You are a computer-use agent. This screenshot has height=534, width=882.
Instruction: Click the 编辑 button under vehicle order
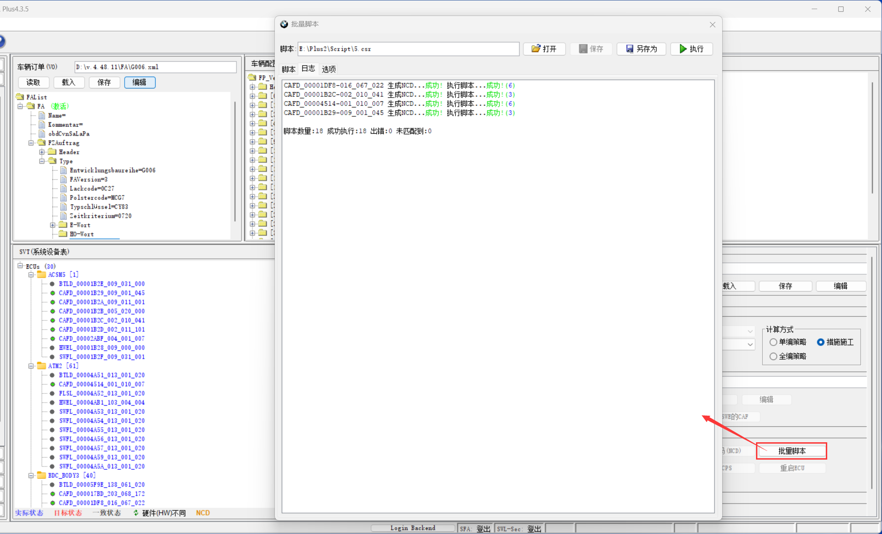pyautogui.click(x=140, y=82)
